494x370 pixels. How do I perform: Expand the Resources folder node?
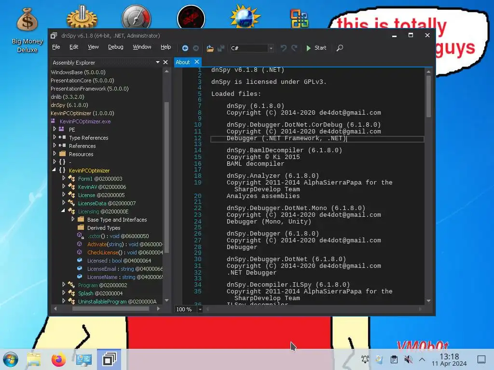(x=55, y=154)
